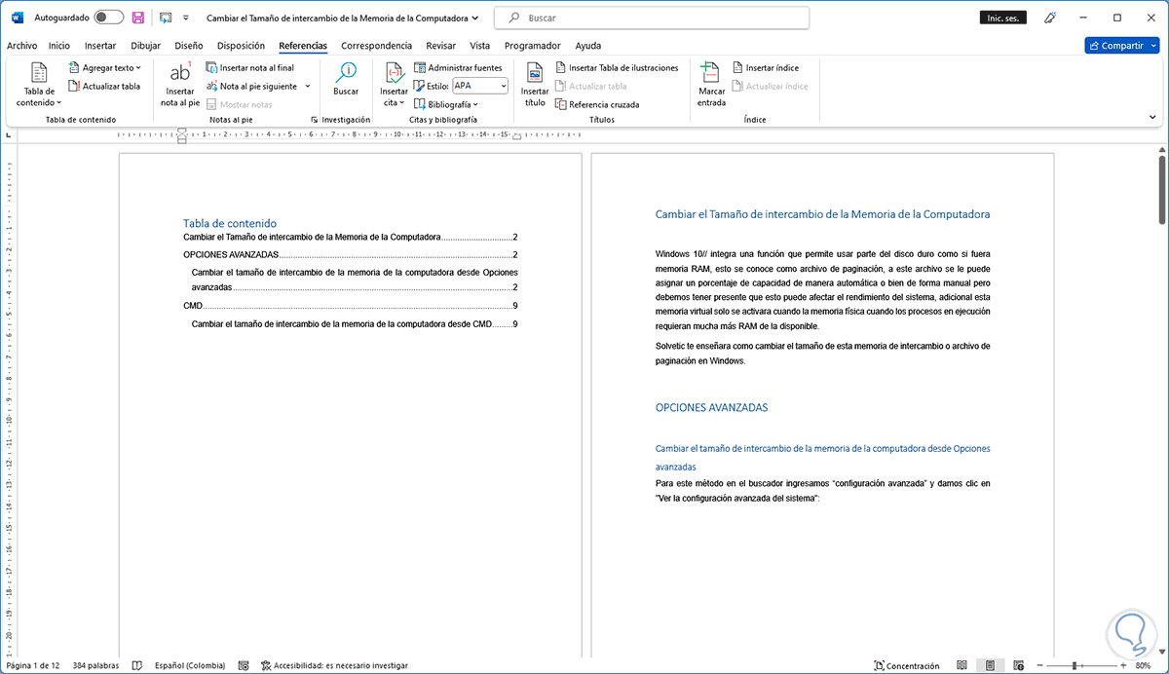Click the CMD entry in table of contents

click(350, 306)
